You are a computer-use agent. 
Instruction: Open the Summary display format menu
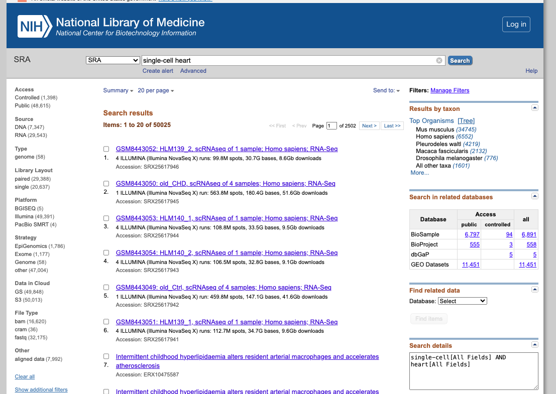[118, 90]
